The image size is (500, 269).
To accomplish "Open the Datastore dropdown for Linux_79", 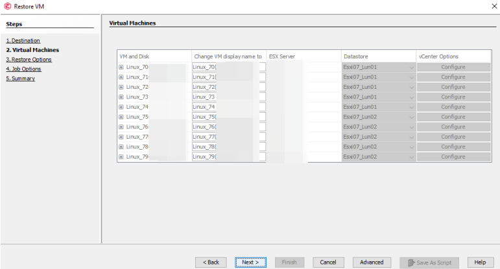I will click(x=411, y=157).
